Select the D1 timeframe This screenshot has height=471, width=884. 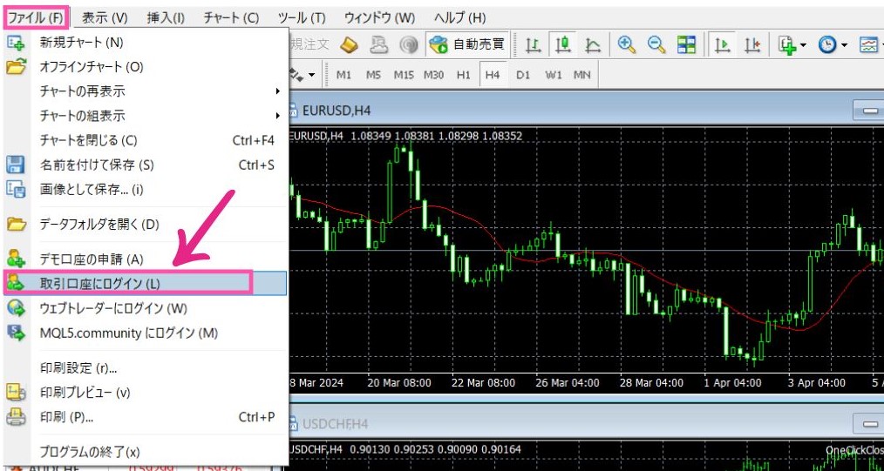[523, 74]
